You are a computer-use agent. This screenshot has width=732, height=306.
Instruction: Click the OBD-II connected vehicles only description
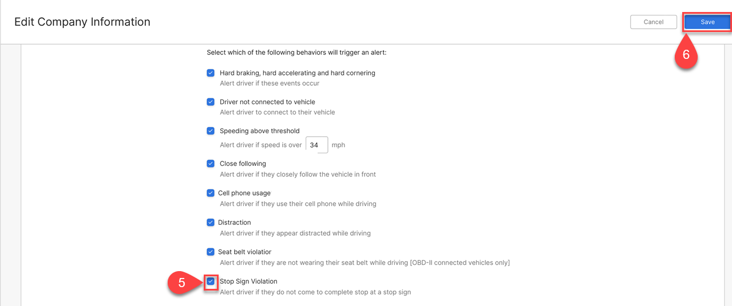365,263
